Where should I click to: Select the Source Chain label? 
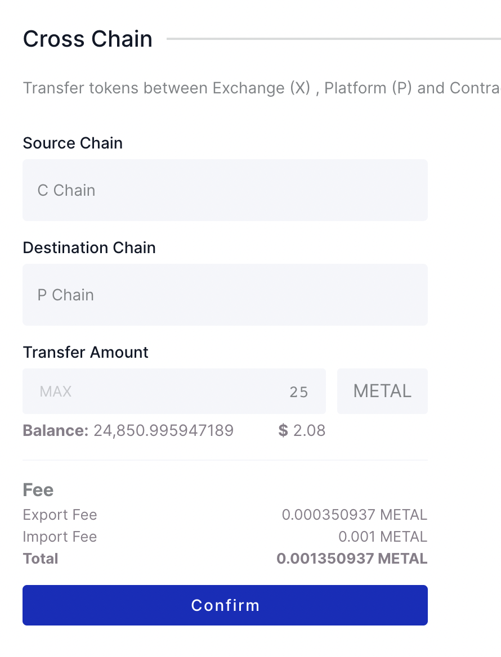(72, 143)
